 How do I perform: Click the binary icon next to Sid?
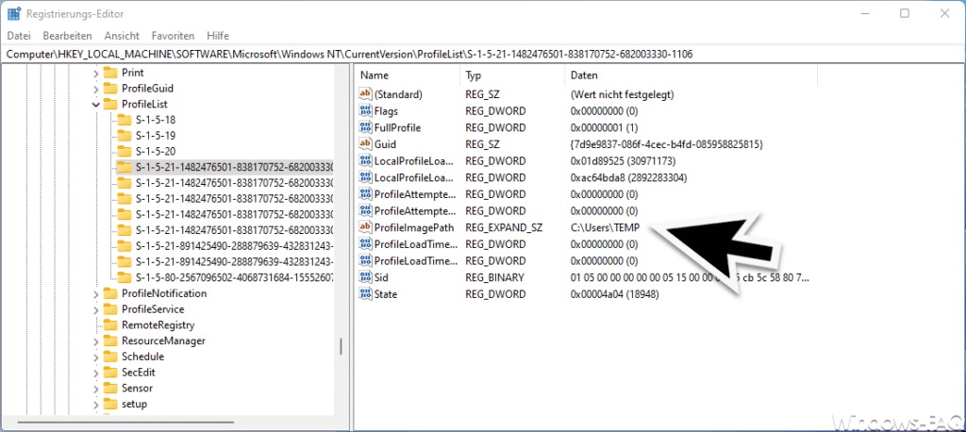[x=365, y=277]
